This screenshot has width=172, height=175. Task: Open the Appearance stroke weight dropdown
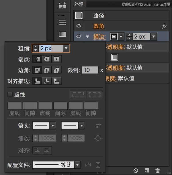(x=154, y=36)
